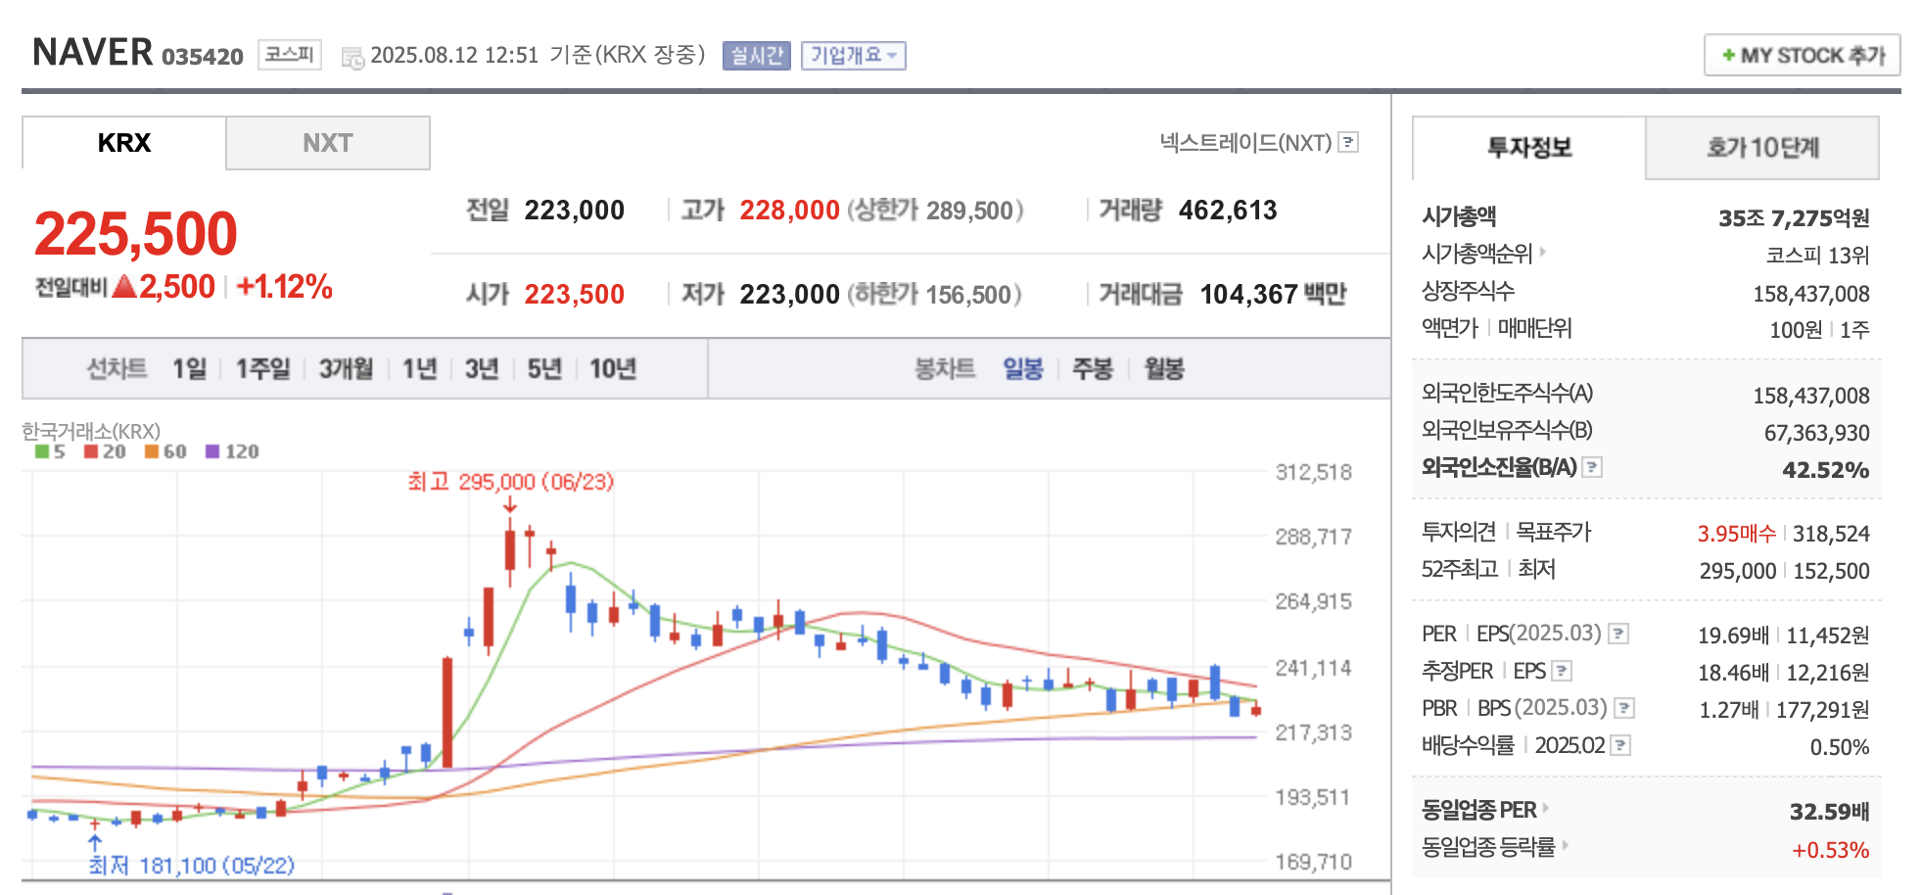This screenshot has height=895, width=1921.
Task: Click the 시가총액 value 35조 7,275억원
Action: (1794, 218)
